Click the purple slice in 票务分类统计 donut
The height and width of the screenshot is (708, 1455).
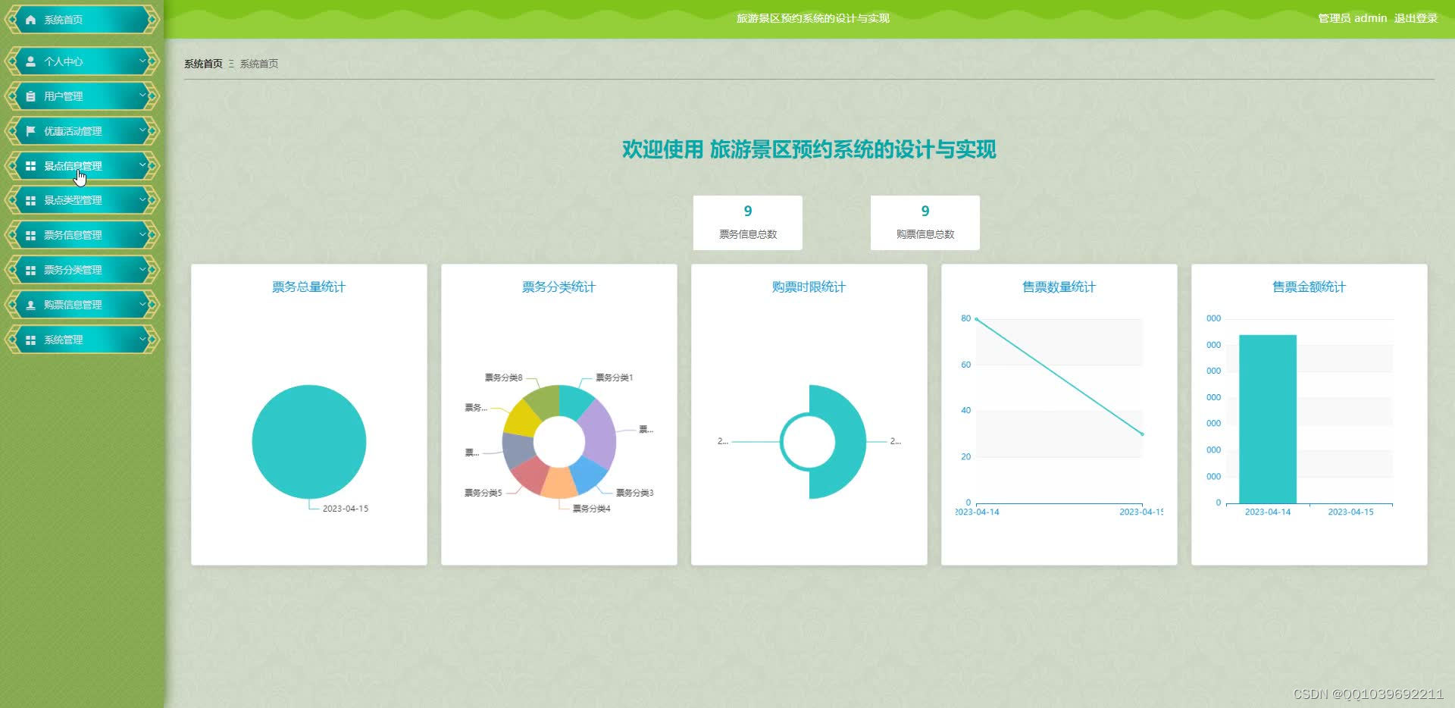(x=599, y=434)
